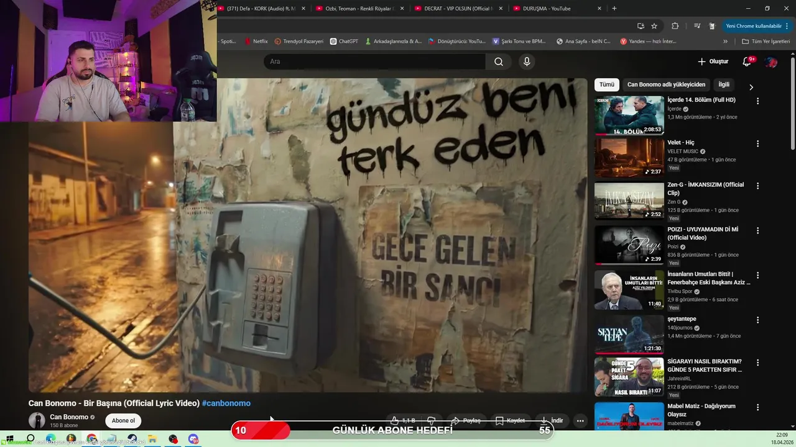This screenshot has width=796, height=447.
Task: Open Chrome extensions puzzle icon
Action: point(675,26)
